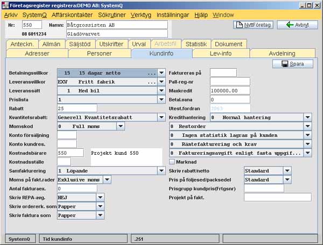Switch to the Avdelning tab
323x245 pixels.
point(282,53)
